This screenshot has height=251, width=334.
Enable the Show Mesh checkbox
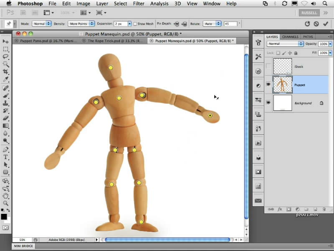pyautogui.click(x=135, y=24)
